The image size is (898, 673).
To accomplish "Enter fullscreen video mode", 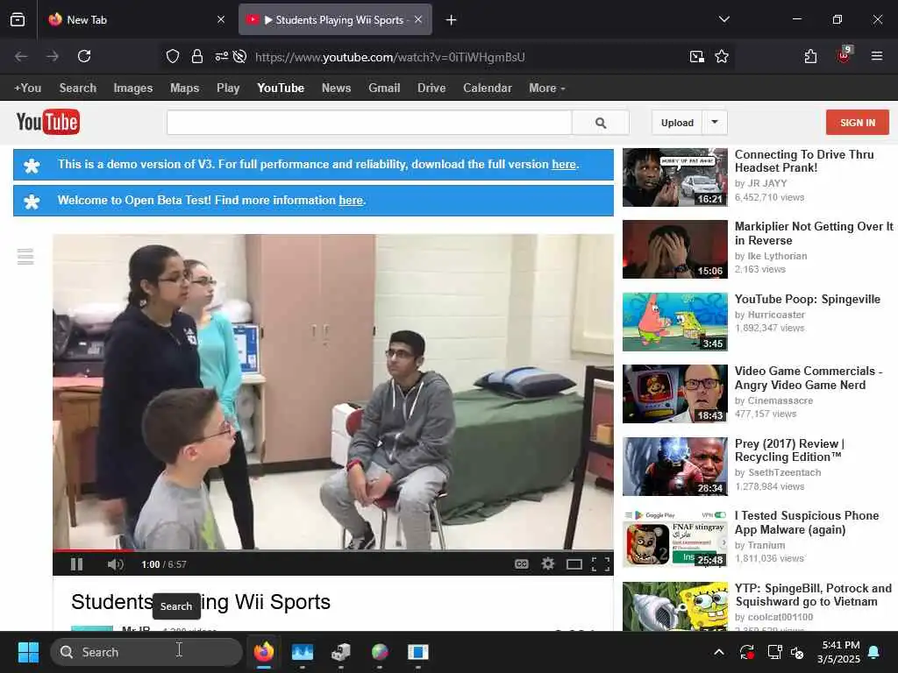I will [600, 564].
